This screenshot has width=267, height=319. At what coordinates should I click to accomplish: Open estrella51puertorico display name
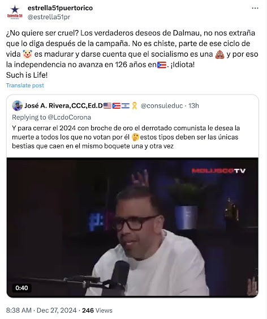(x=60, y=8)
